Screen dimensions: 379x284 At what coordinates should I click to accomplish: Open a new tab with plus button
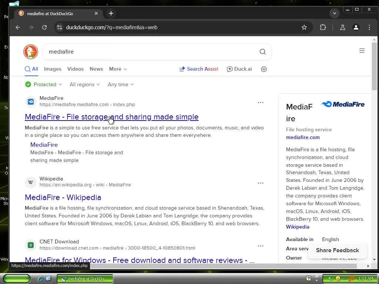click(111, 14)
